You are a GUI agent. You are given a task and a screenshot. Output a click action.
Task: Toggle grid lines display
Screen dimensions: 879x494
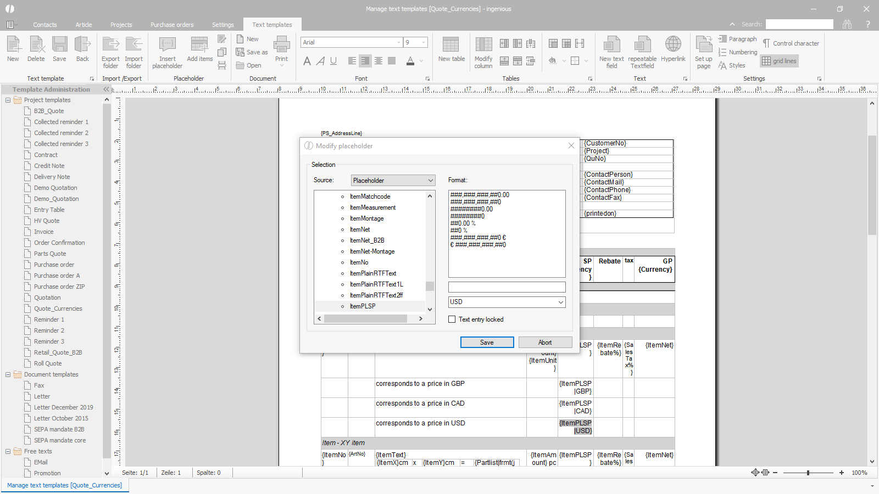(x=779, y=61)
